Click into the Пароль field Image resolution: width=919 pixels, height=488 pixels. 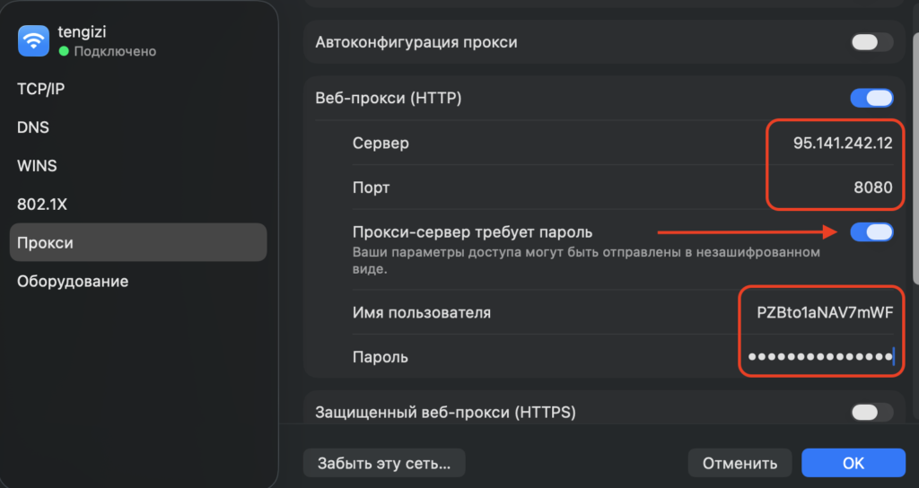click(x=818, y=357)
